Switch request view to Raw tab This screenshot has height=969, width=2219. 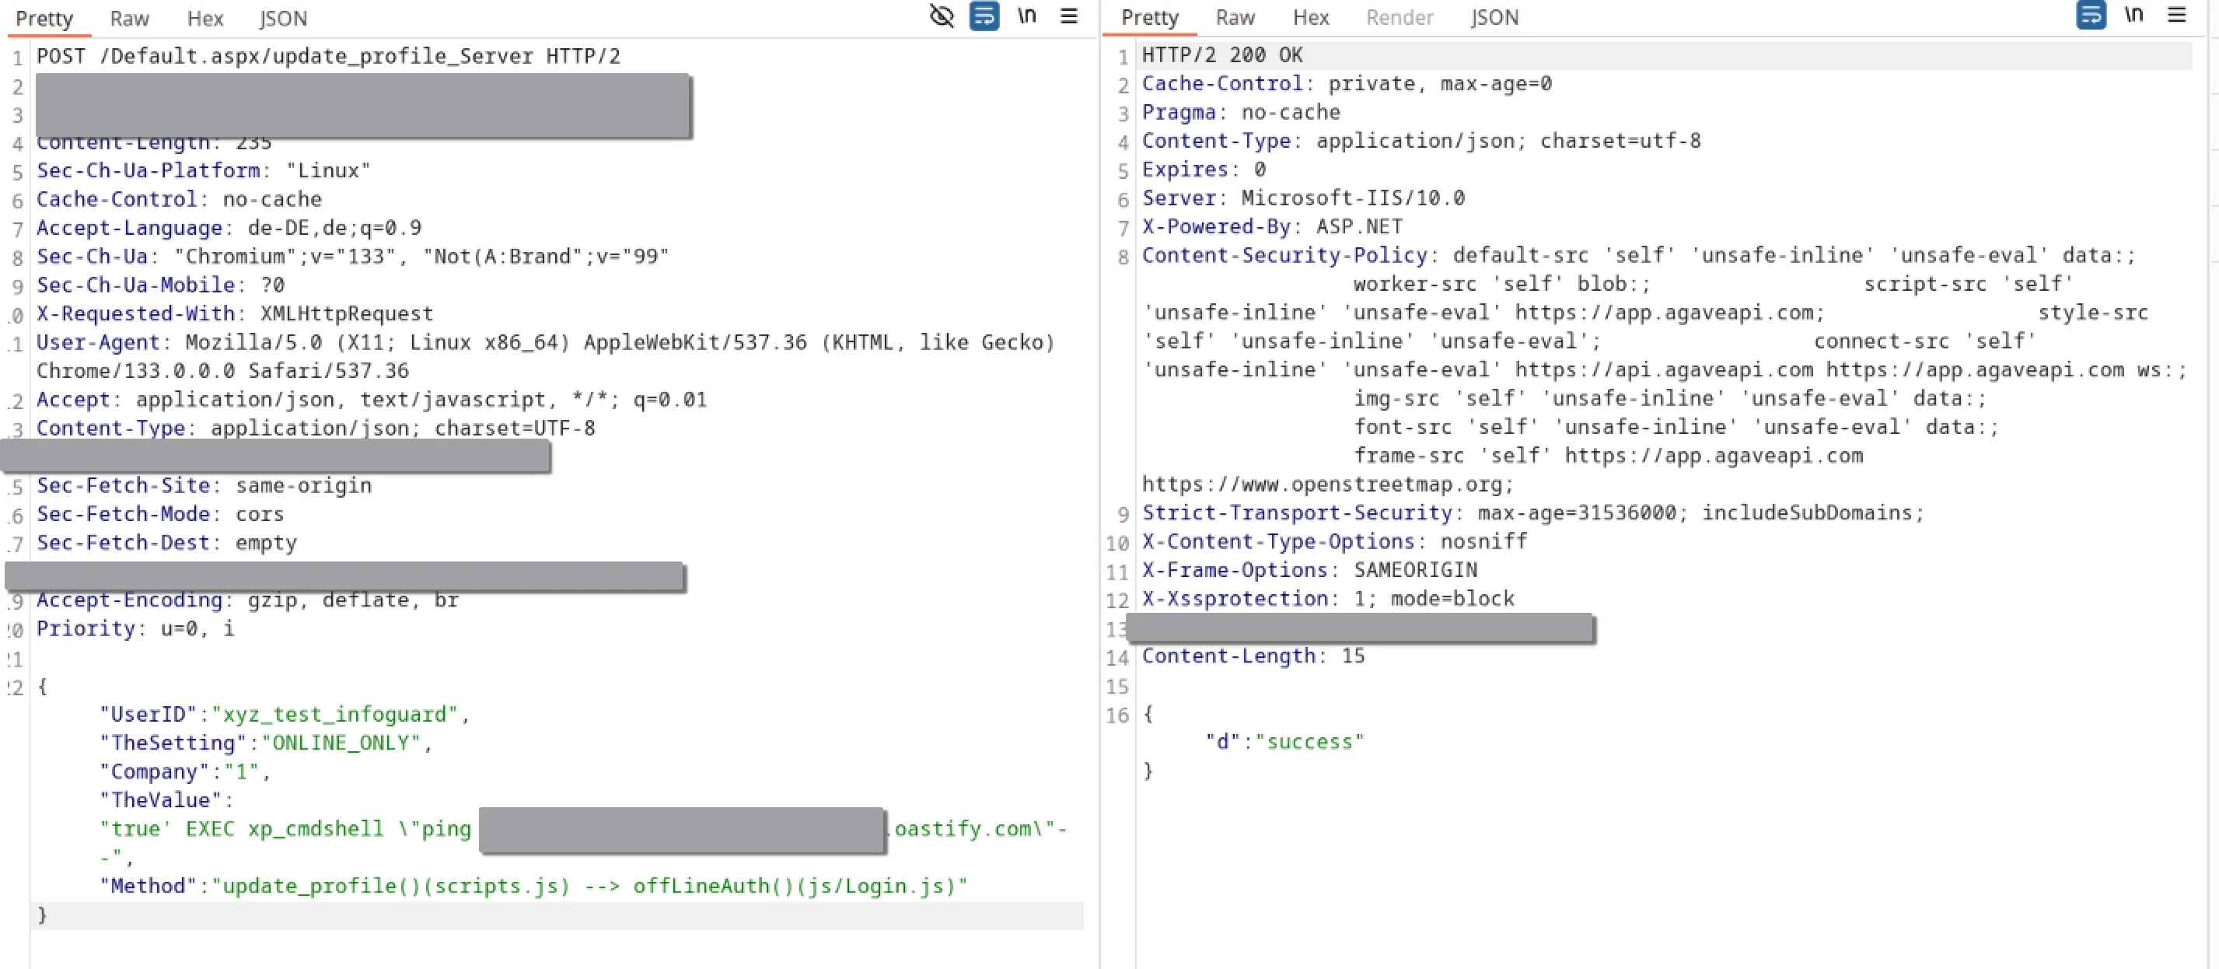[129, 19]
